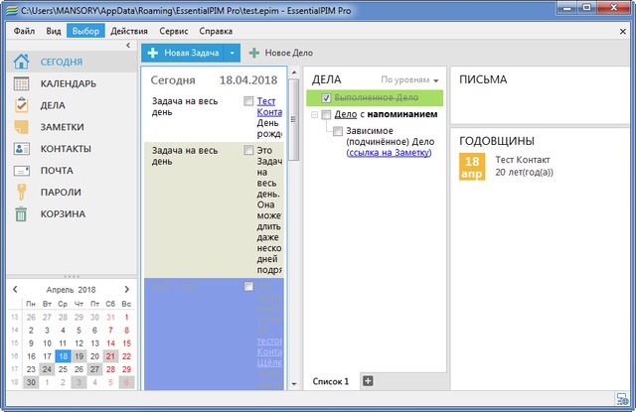Image resolution: width=636 pixels, height=412 pixels.
Task: Open the Пароли key icon
Action: (x=22, y=193)
